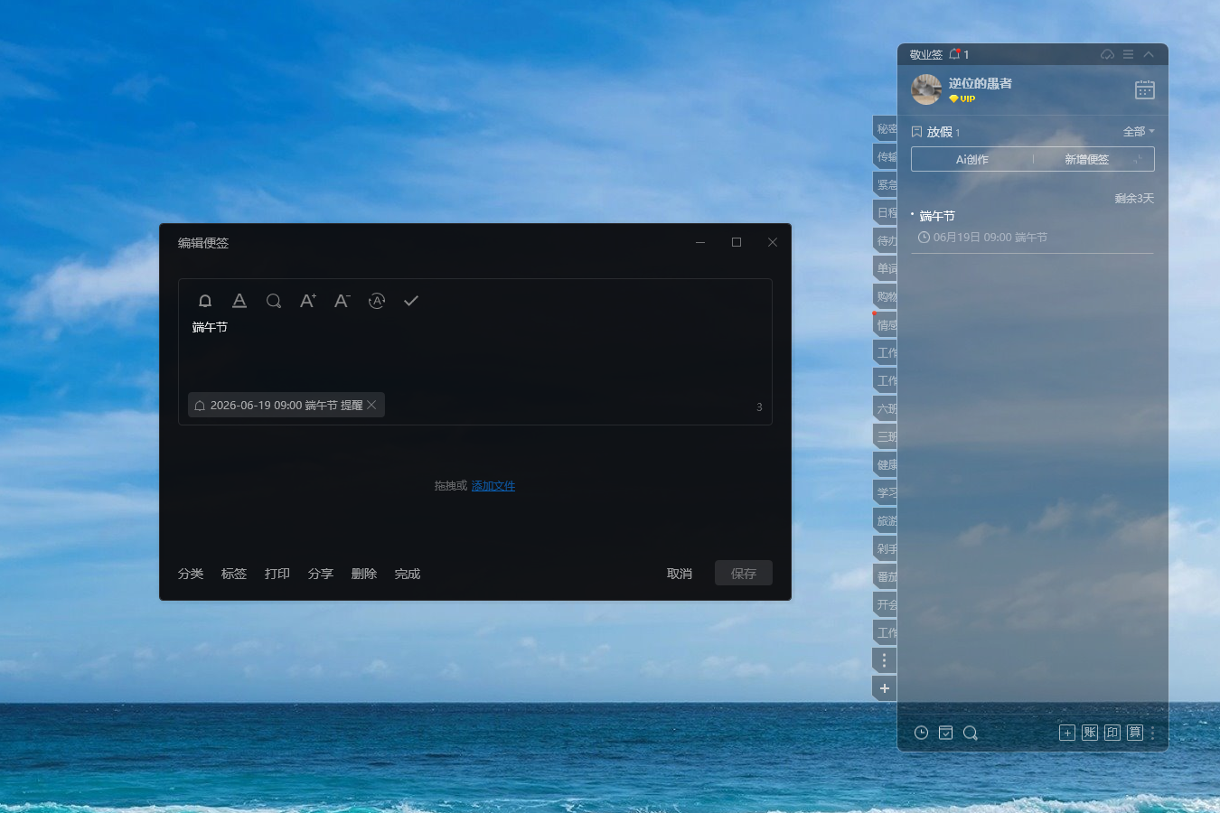1220x813 pixels.
Task: Open the 印 icon in the bottom bar
Action: tap(1112, 733)
